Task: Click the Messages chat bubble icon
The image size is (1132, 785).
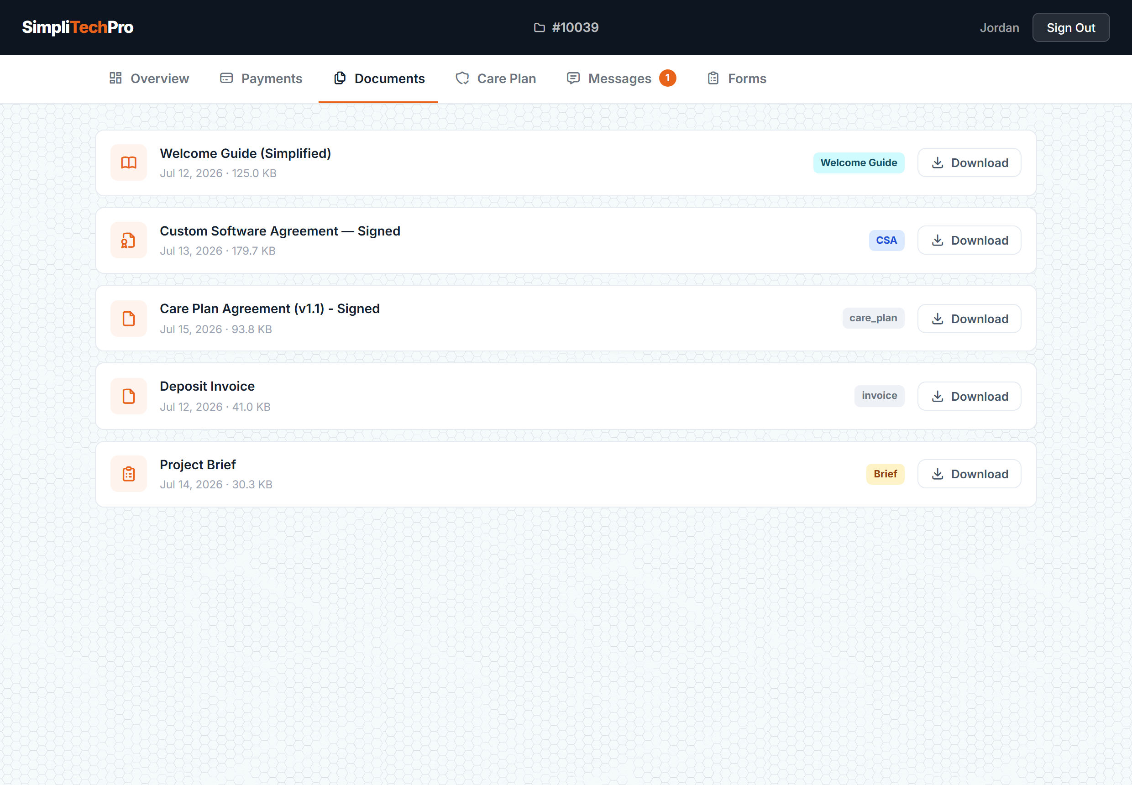Action: coord(573,78)
